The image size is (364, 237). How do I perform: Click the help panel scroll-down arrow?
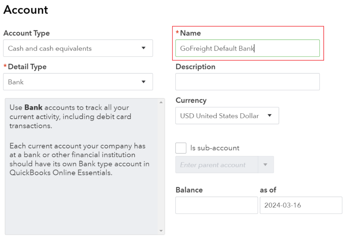[161, 231]
